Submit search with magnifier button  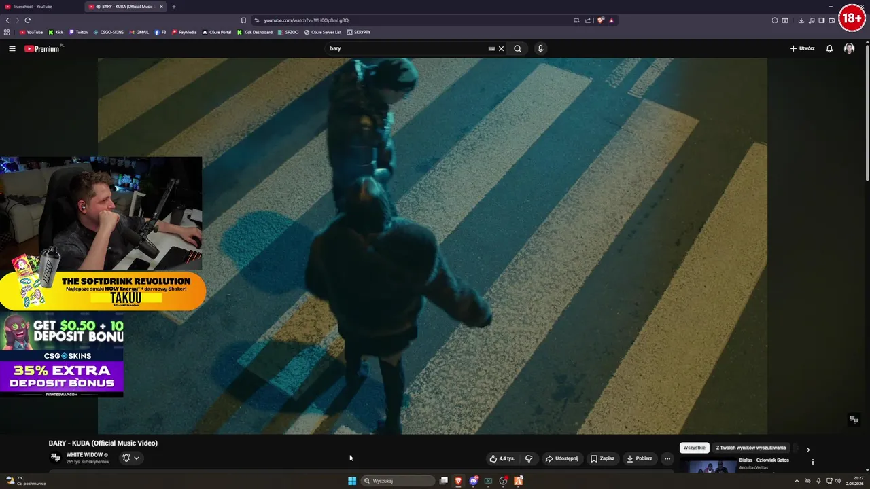pos(518,48)
